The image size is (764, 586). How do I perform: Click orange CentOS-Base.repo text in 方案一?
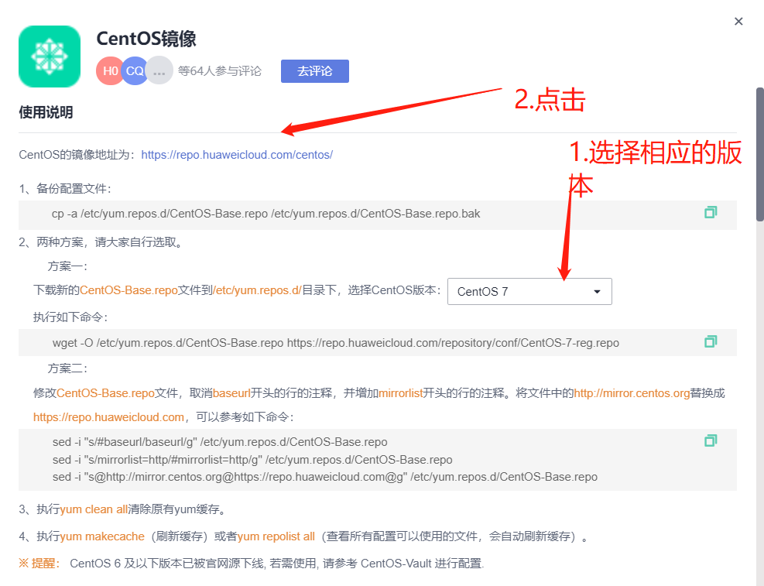tap(128, 290)
